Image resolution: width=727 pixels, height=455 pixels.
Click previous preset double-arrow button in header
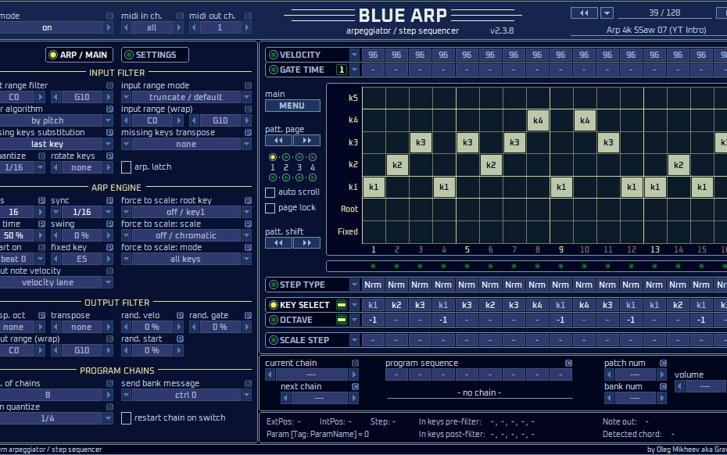tap(583, 13)
